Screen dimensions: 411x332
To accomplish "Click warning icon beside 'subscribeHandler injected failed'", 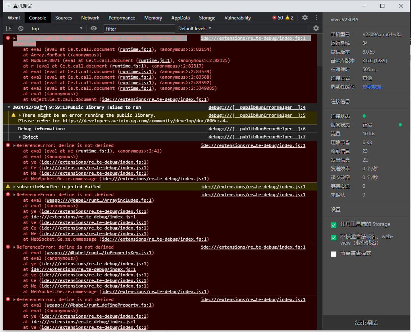I will point(8,186).
